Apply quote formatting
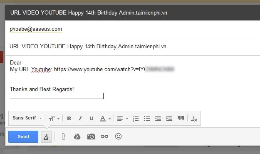 click(181, 118)
